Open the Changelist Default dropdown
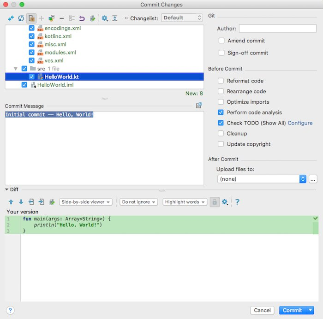 click(x=182, y=18)
